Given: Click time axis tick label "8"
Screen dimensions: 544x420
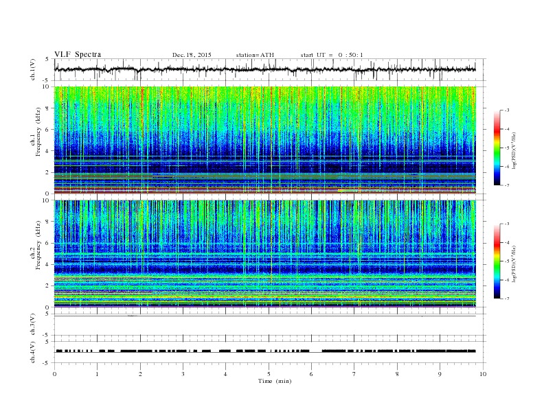Looking at the screenshot, I should (x=397, y=374).
